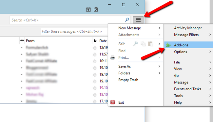Screen dimensions: 213x122
Task: Expand the Print submenu arrow
Action: click(159, 58)
